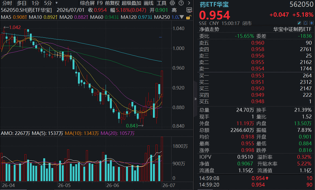This screenshot has height=190, width=315.
Task: Add to watchlist with plus icon
Action: pyautogui.click(x=312, y=23)
